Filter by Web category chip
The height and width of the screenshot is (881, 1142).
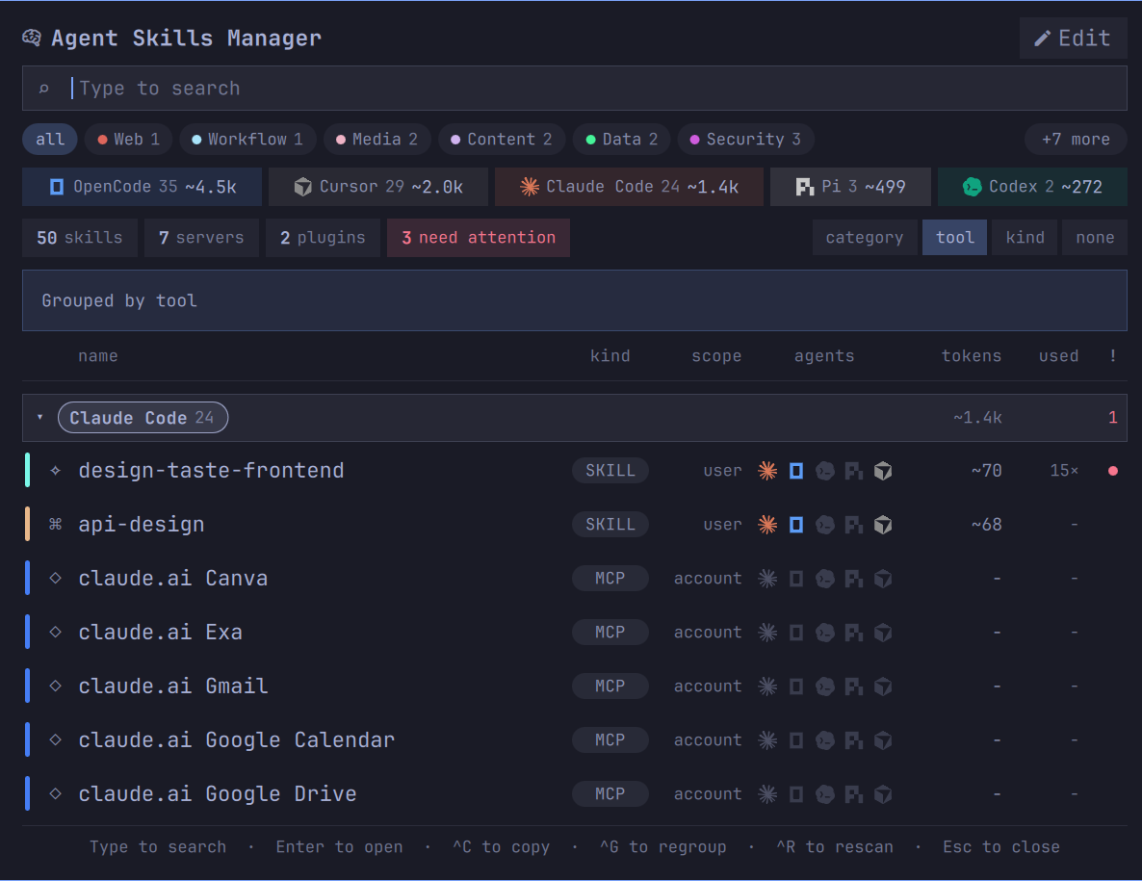pos(128,139)
